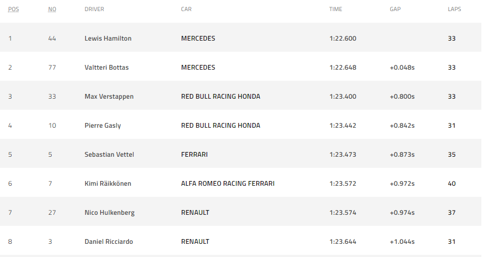Click the POS column header
The height and width of the screenshot is (257, 484).
[x=13, y=9]
